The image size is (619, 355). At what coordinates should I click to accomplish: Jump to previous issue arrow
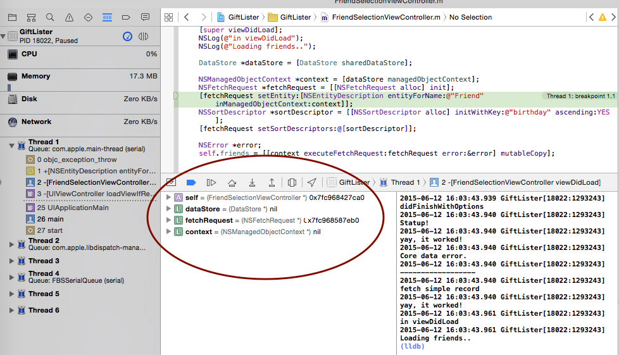[591, 17]
